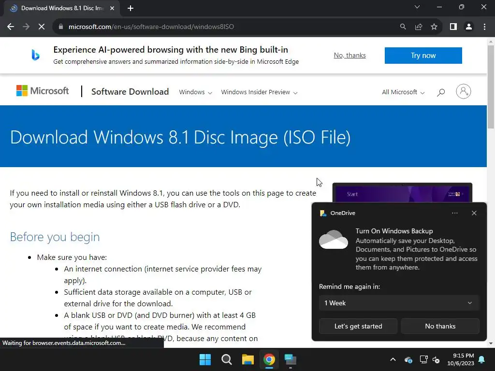Open File Explorer from taskbar

(248, 359)
